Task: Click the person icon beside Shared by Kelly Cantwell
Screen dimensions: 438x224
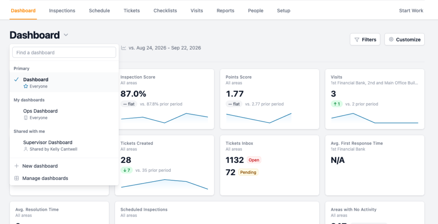Action: (x=26, y=149)
